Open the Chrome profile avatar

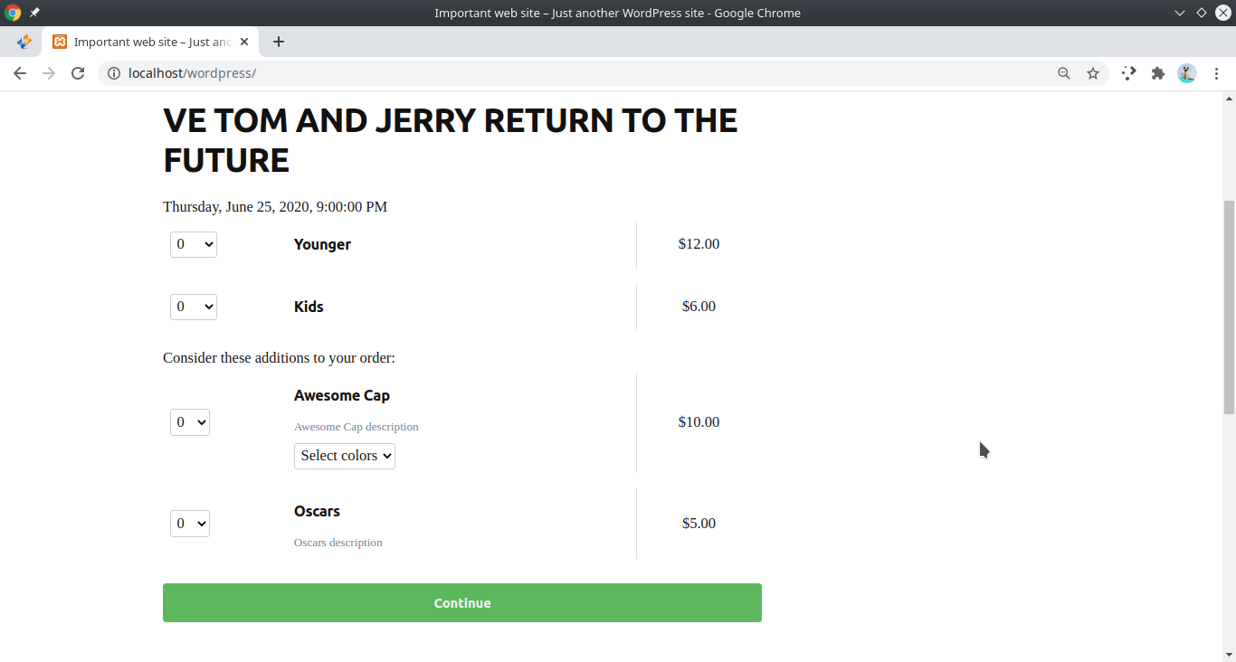(x=1187, y=73)
